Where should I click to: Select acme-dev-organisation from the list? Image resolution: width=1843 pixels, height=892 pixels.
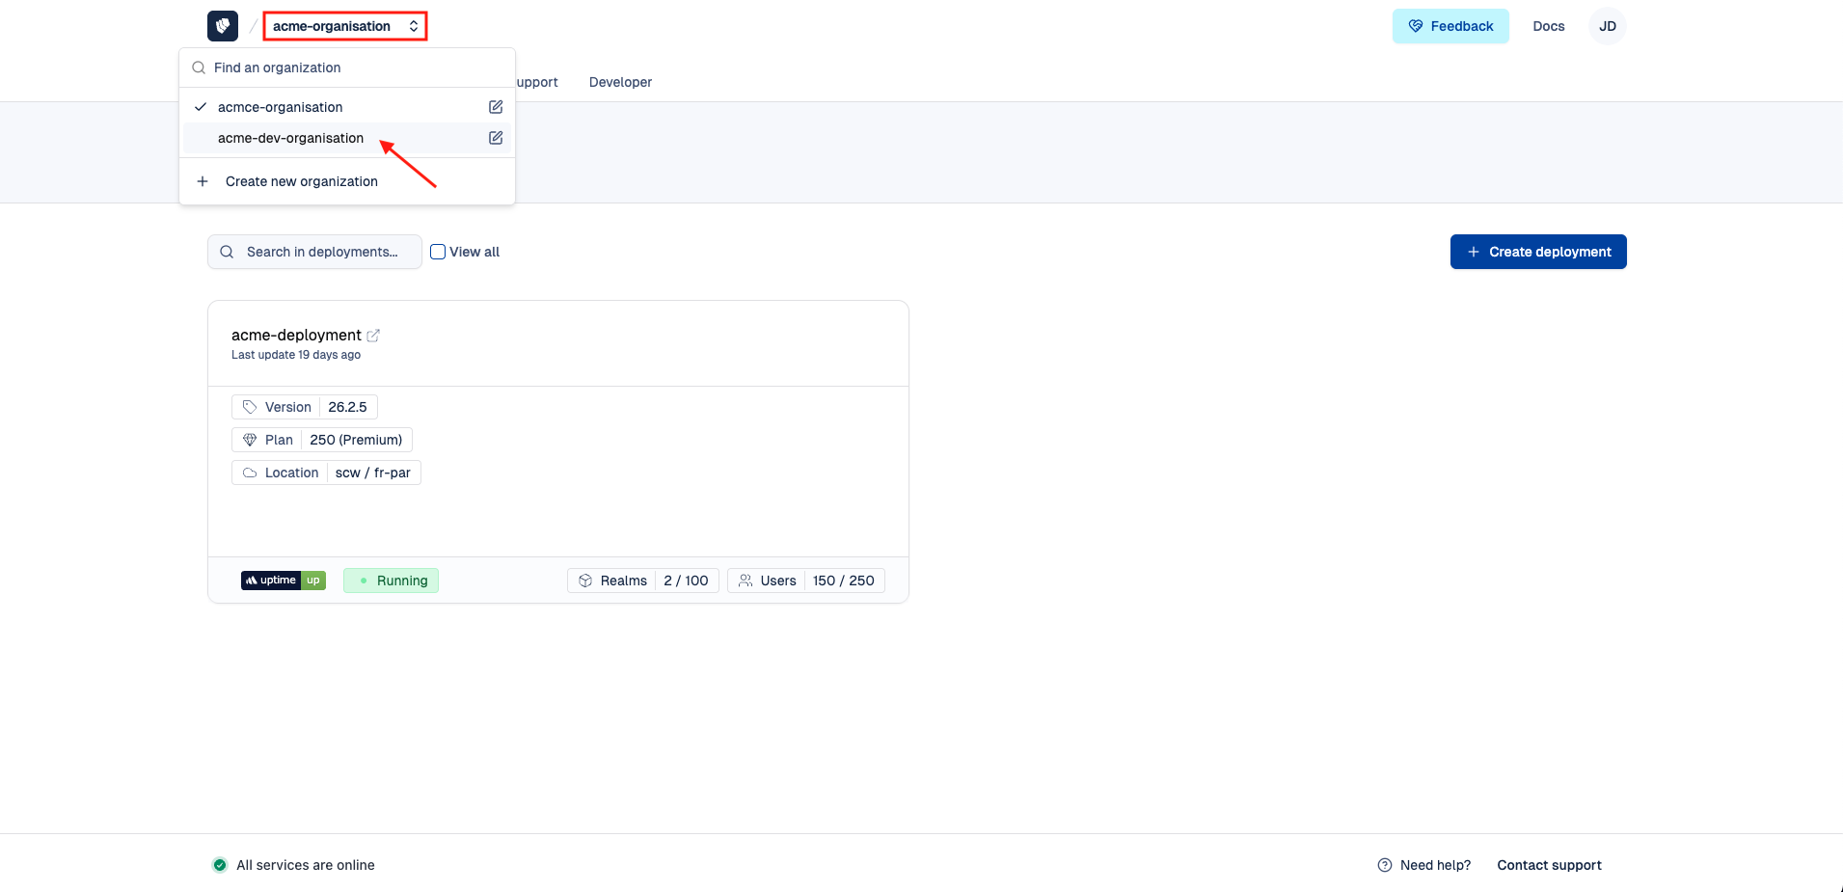click(x=290, y=138)
